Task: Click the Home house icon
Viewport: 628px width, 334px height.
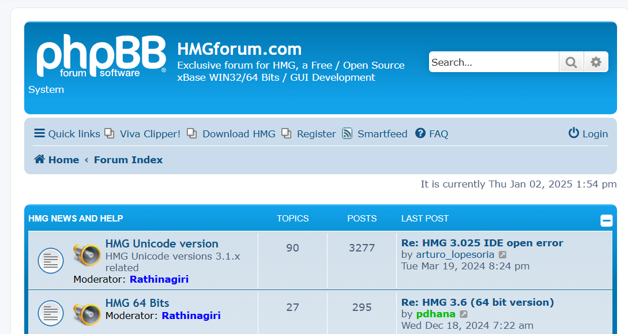Action: [x=39, y=159]
